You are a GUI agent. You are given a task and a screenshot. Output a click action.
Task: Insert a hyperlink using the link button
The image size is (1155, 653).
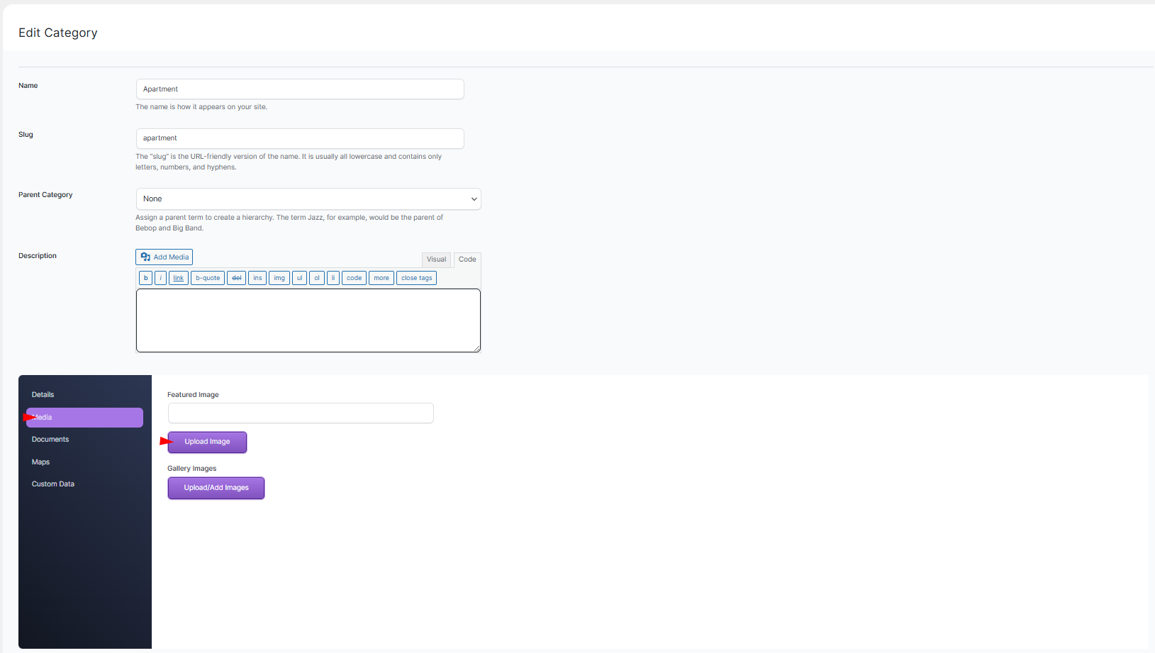coord(179,278)
